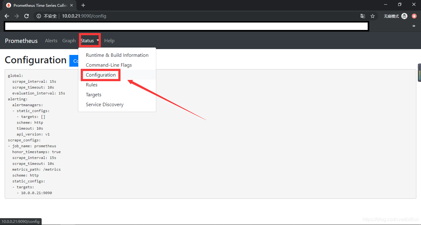This screenshot has width=421, height=225.
Task: Select the Prometheus Time Series browser tab
Action: pos(39,5)
